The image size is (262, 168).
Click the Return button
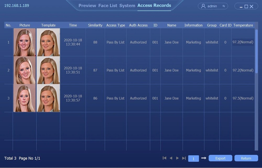click(x=246, y=158)
